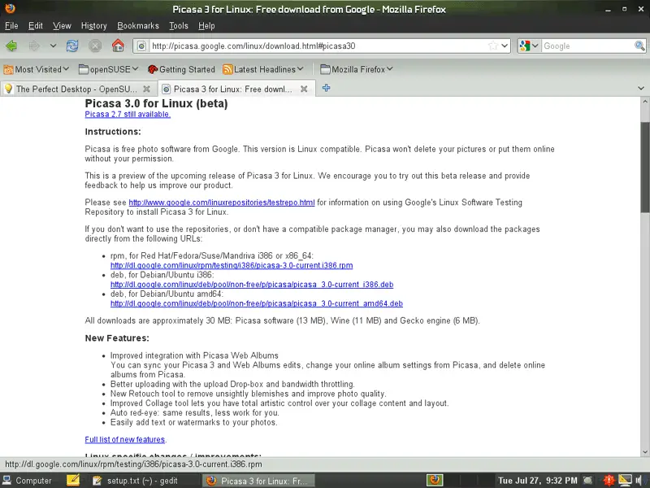Click the Picasa 3 for Linux taskbar button
Viewport: 650px width, 488px height.
pos(258,481)
